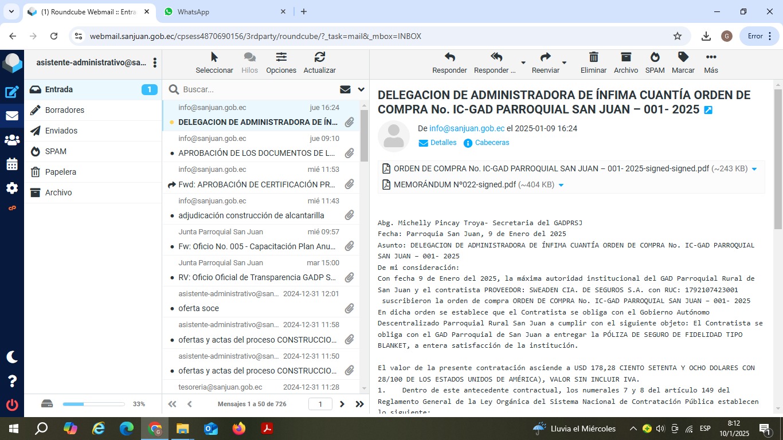The image size is (783, 440).
Task: Toggle the unread messages envelope filter
Action: [x=345, y=89]
